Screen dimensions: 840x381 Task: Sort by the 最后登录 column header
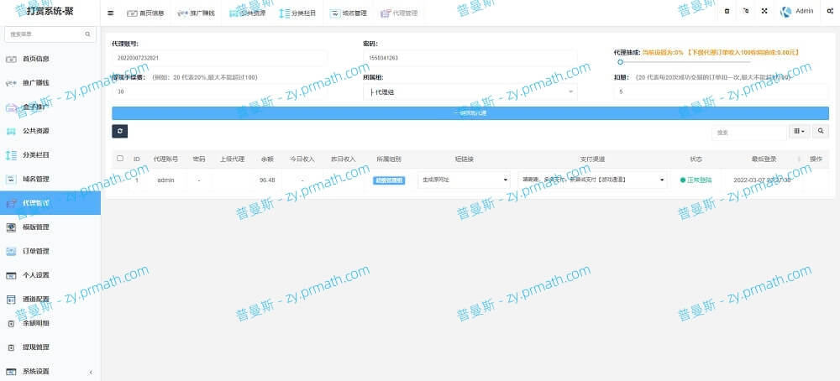click(x=764, y=159)
